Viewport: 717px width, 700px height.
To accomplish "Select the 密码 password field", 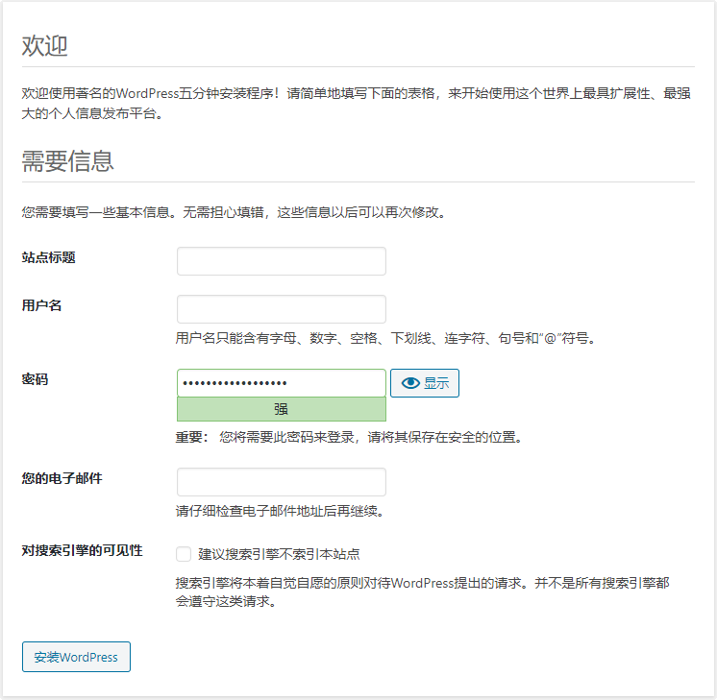I will coord(282,383).
